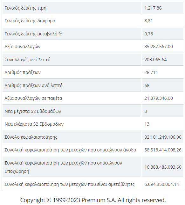
Task: Click Νέα μέγιστα 52 Εβδομάδων label
Action: click(33, 111)
